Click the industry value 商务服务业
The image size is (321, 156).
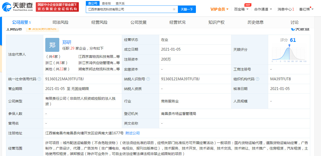(x=170, y=101)
